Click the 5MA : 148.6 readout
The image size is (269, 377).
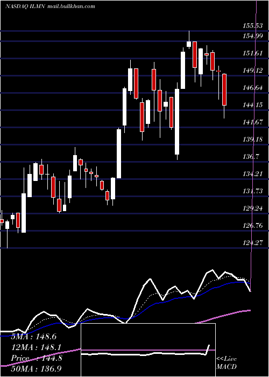(33, 337)
